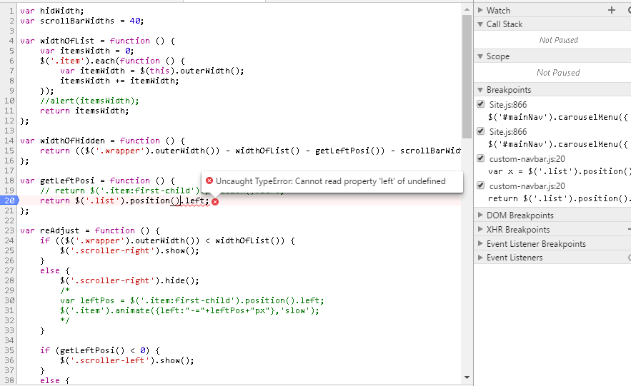Disable the custom-navbar.js:20 'var x' breakpoint checkbox

click(x=480, y=158)
